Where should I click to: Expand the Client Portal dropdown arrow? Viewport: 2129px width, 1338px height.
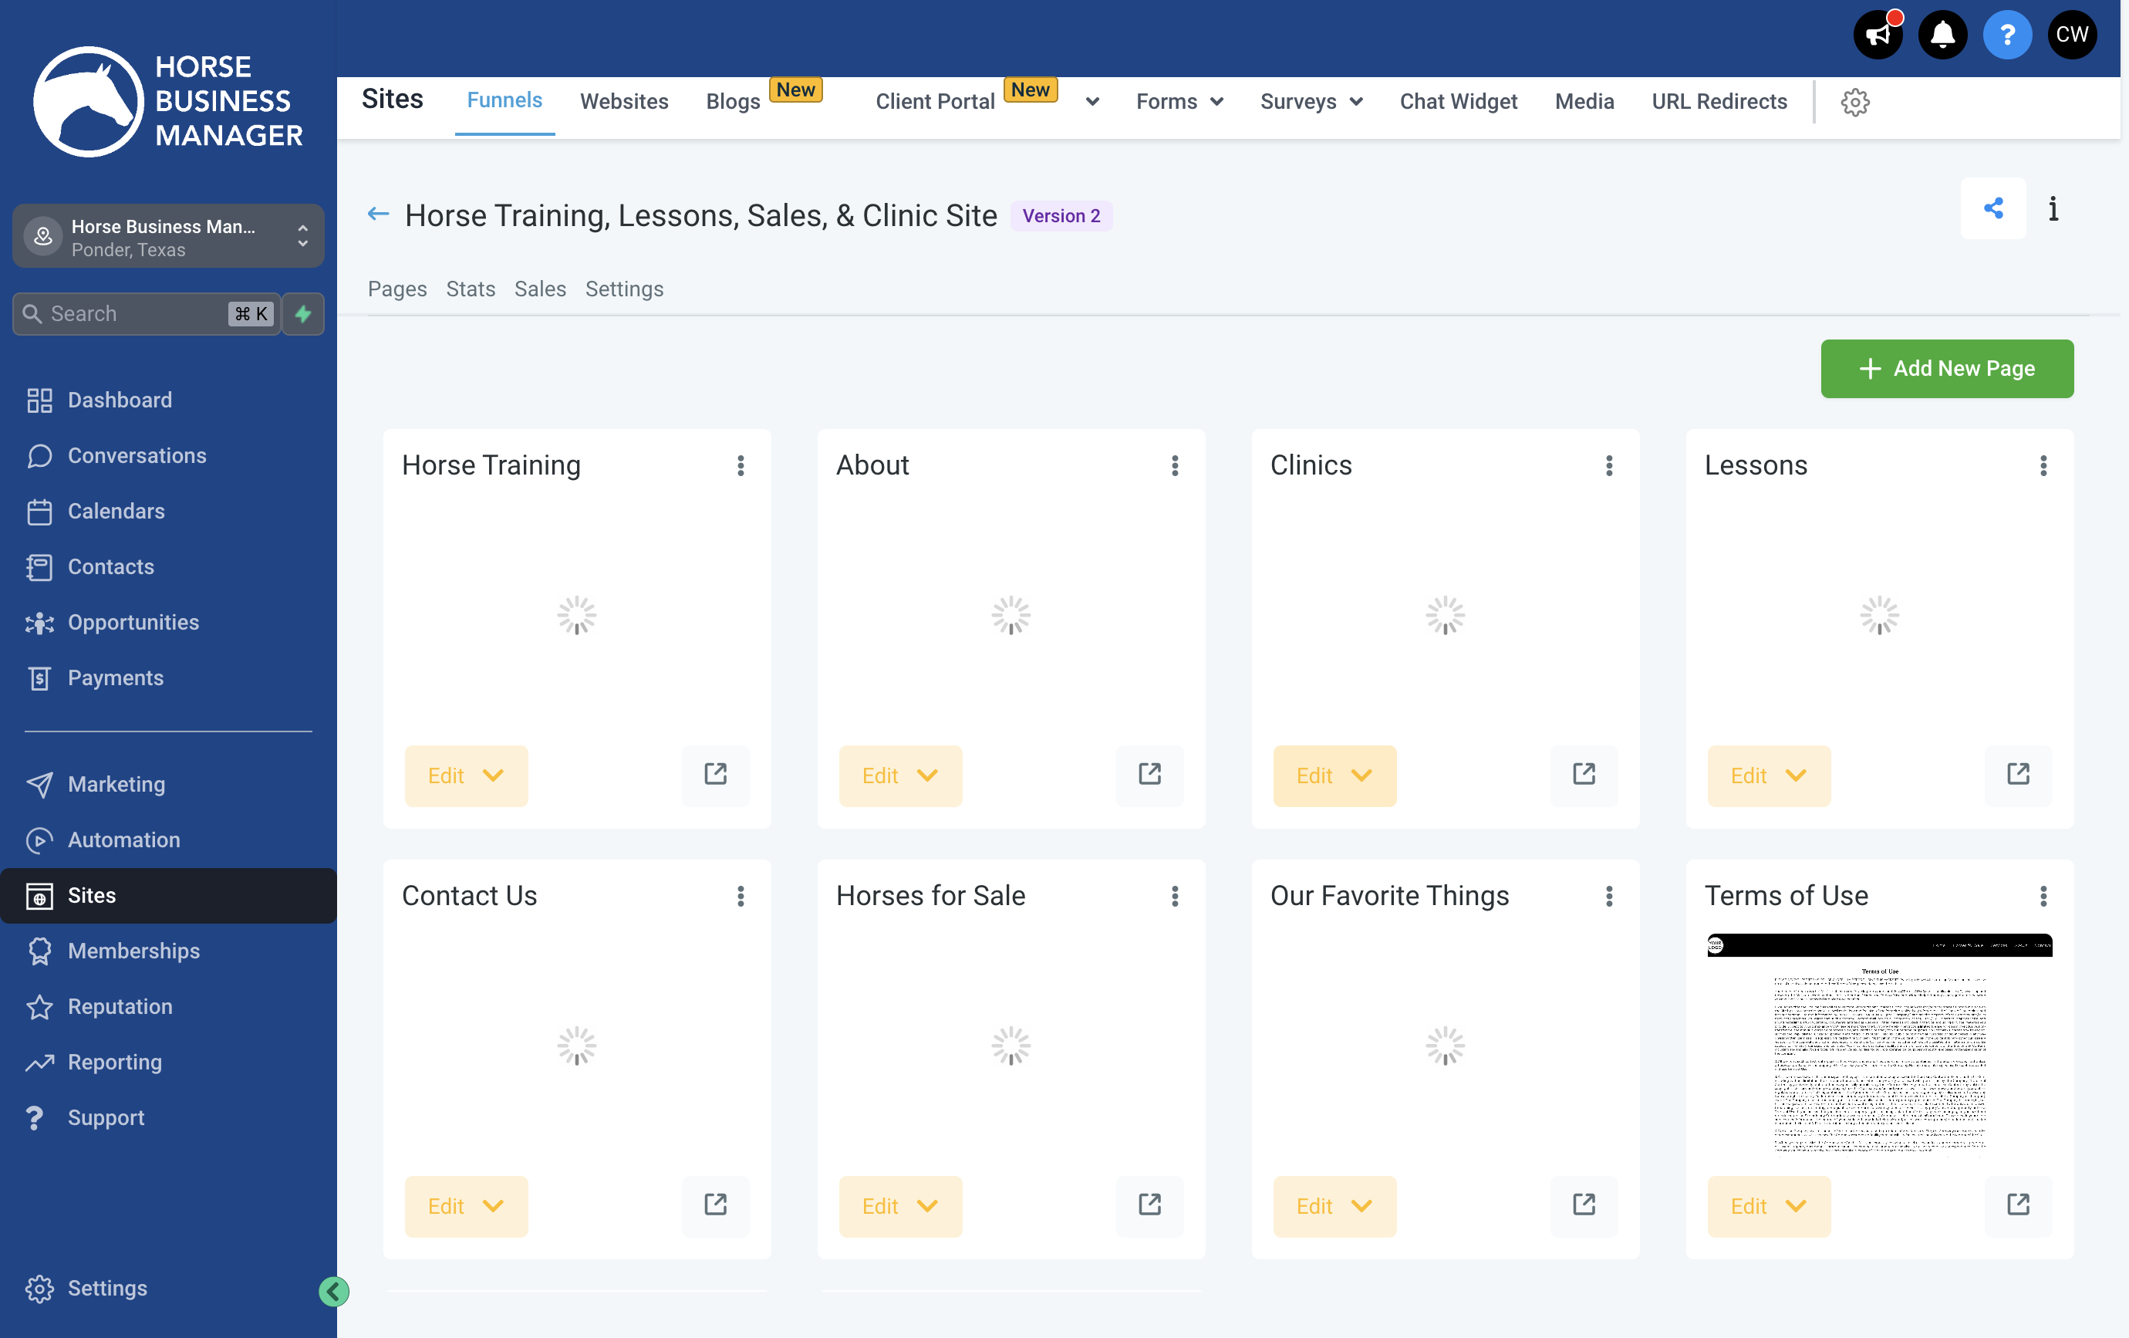click(x=1092, y=102)
